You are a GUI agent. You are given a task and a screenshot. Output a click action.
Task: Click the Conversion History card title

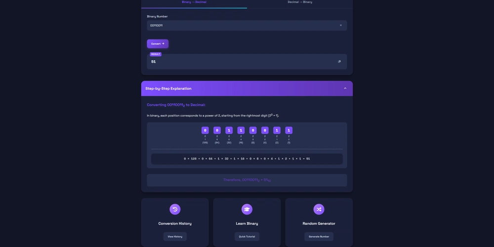pyautogui.click(x=175, y=224)
